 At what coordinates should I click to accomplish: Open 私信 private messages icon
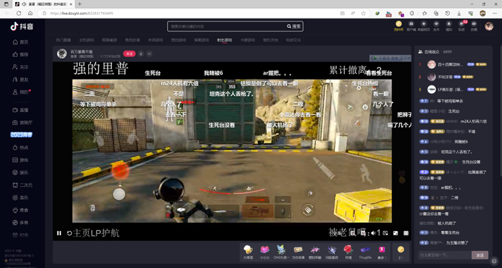point(461,26)
